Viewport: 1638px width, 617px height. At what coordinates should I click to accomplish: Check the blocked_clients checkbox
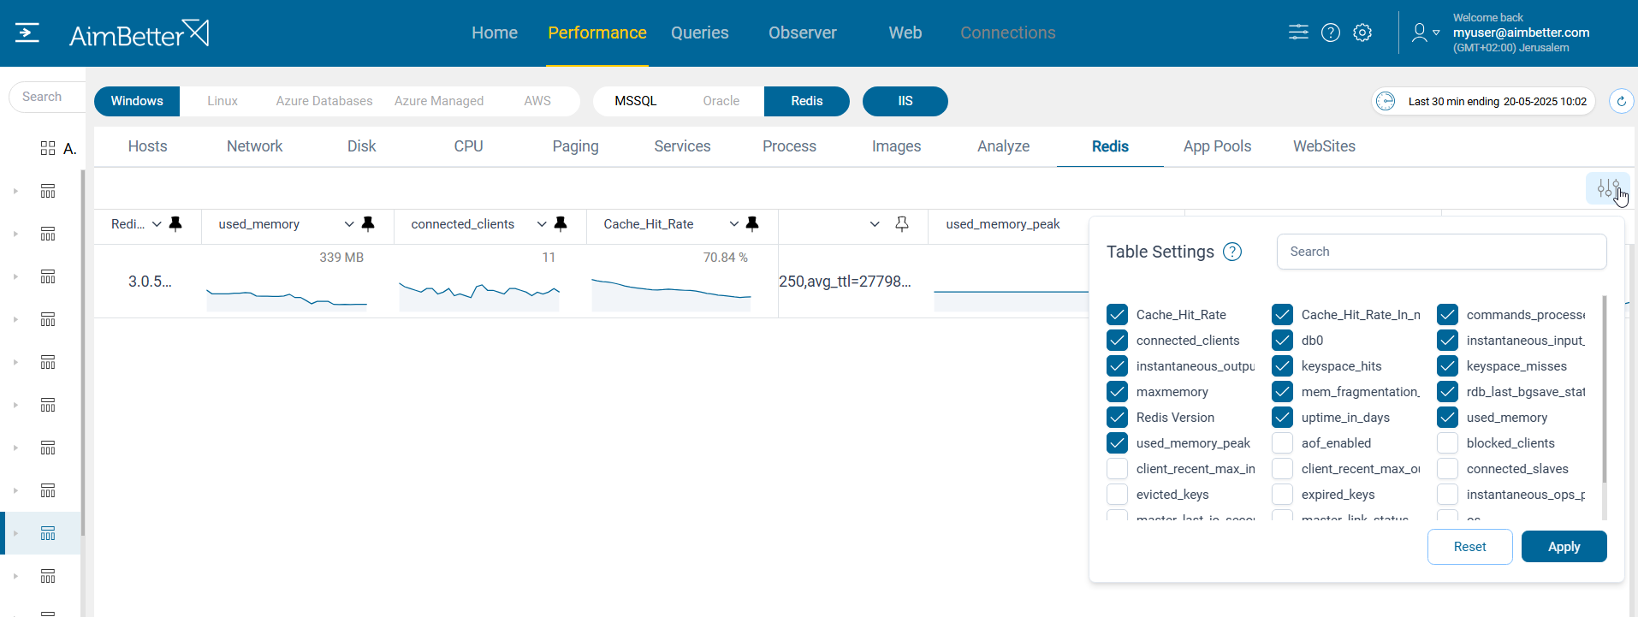1447,443
